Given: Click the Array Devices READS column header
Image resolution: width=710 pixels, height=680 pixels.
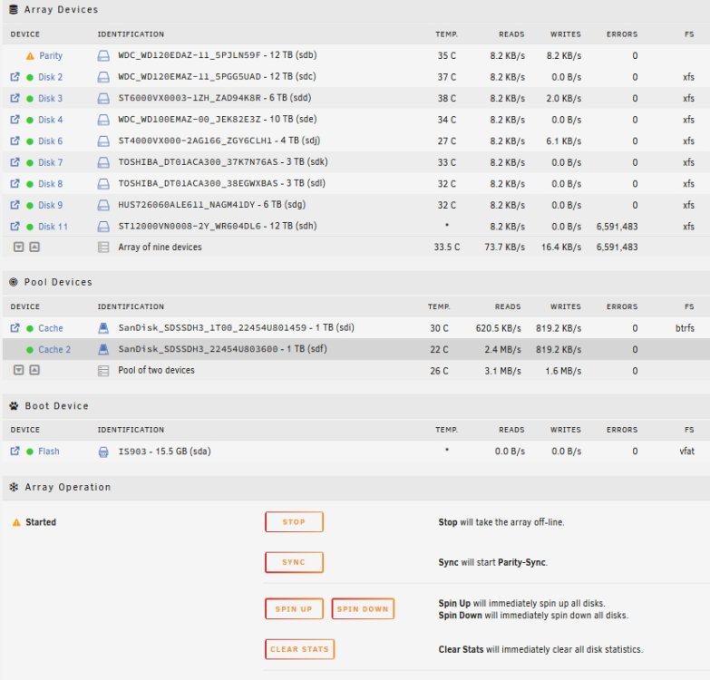Looking at the screenshot, I should click(x=511, y=34).
